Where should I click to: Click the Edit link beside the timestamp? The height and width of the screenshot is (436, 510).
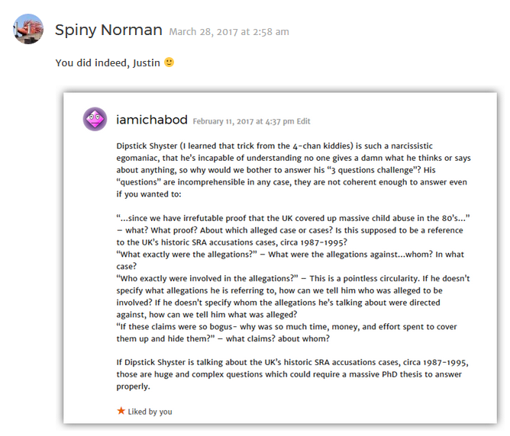tap(303, 121)
